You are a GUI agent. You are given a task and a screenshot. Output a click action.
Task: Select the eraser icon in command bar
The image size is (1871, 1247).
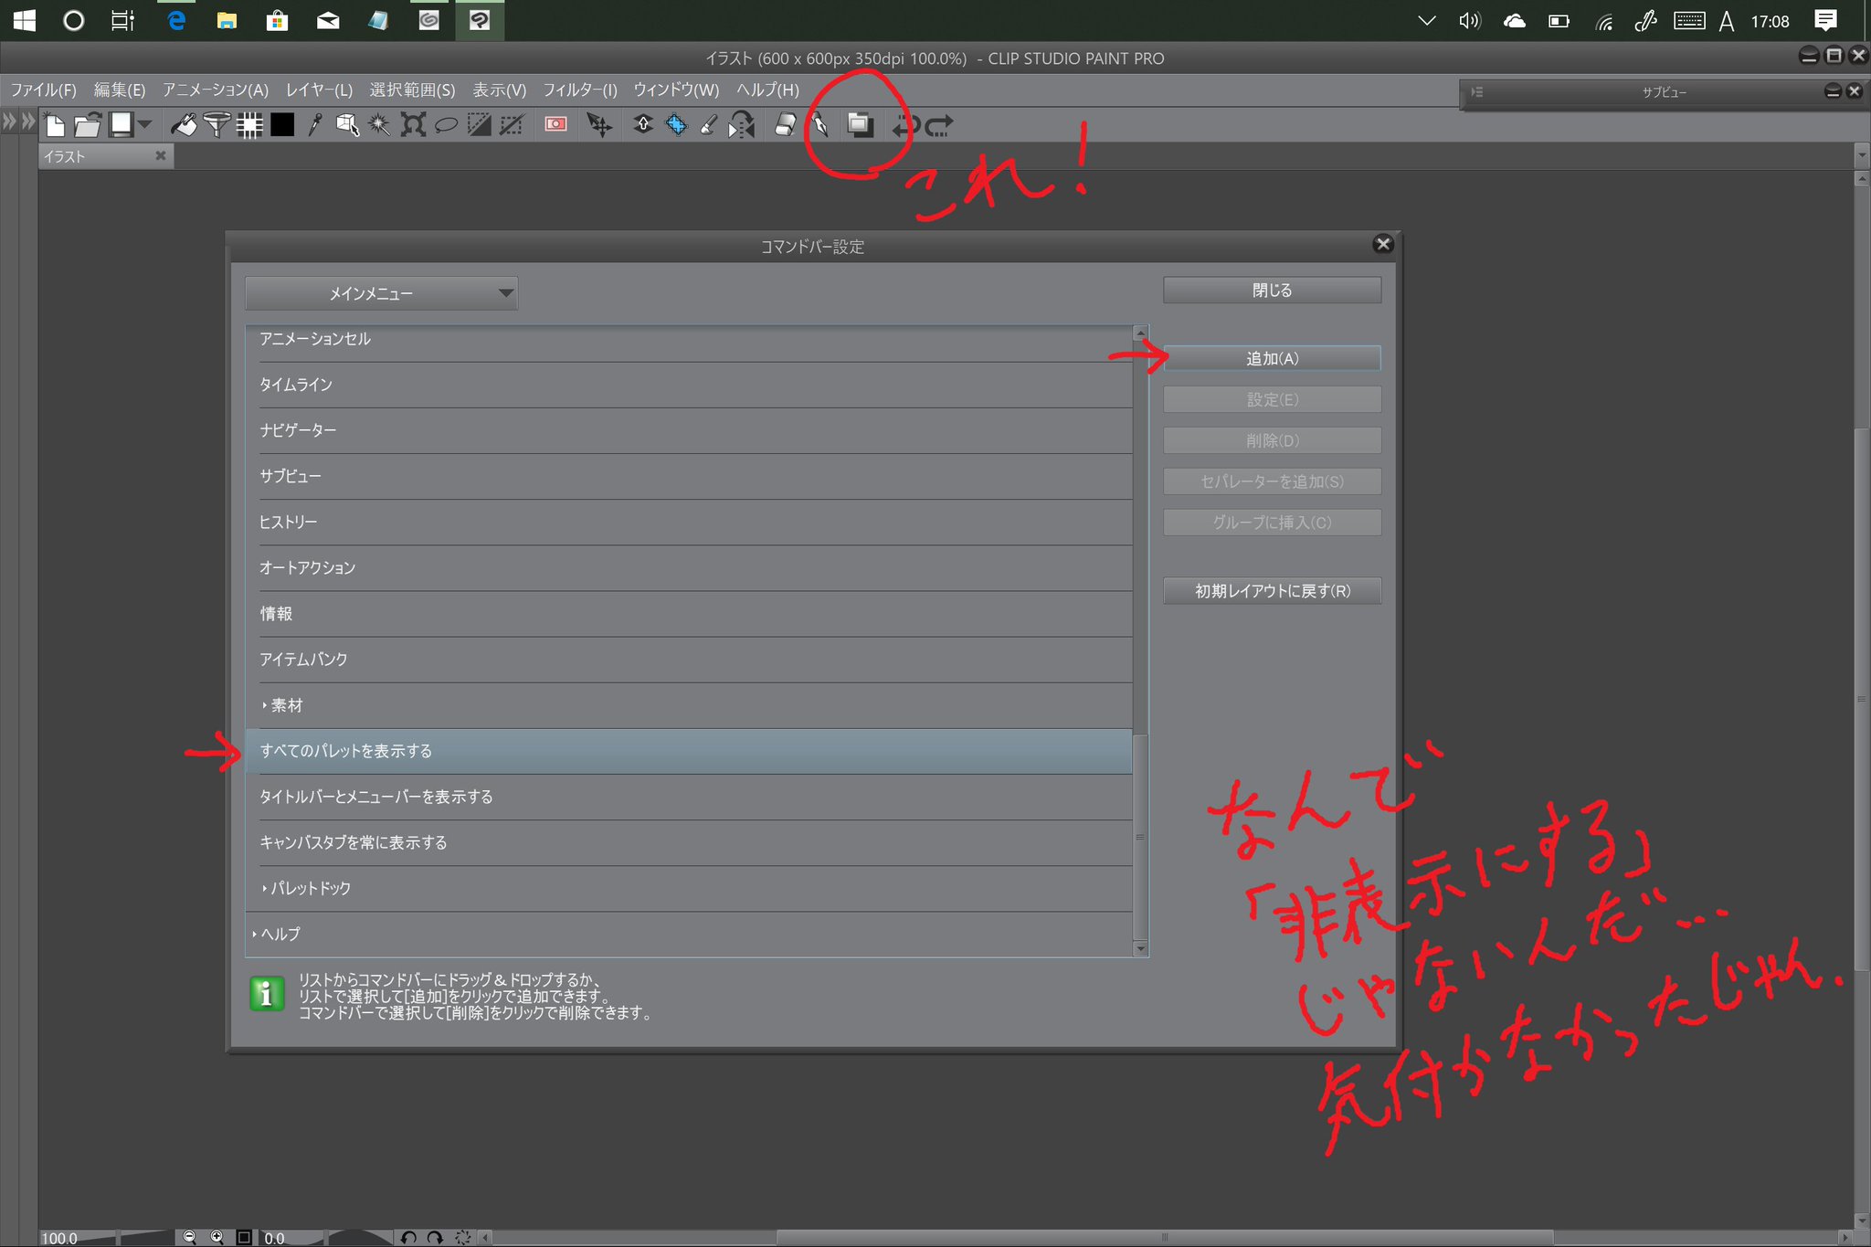(x=786, y=124)
